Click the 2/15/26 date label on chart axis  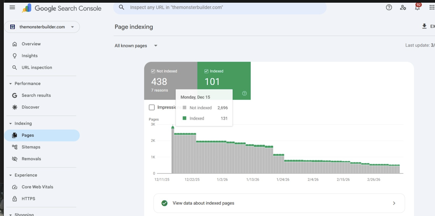(x=343, y=180)
